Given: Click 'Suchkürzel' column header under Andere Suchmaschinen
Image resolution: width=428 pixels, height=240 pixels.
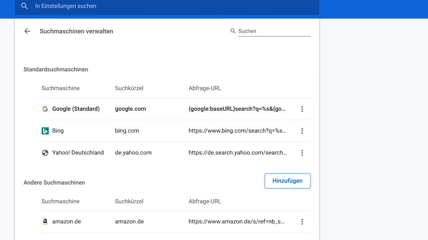Looking at the screenshot, I should pos(129,201).
